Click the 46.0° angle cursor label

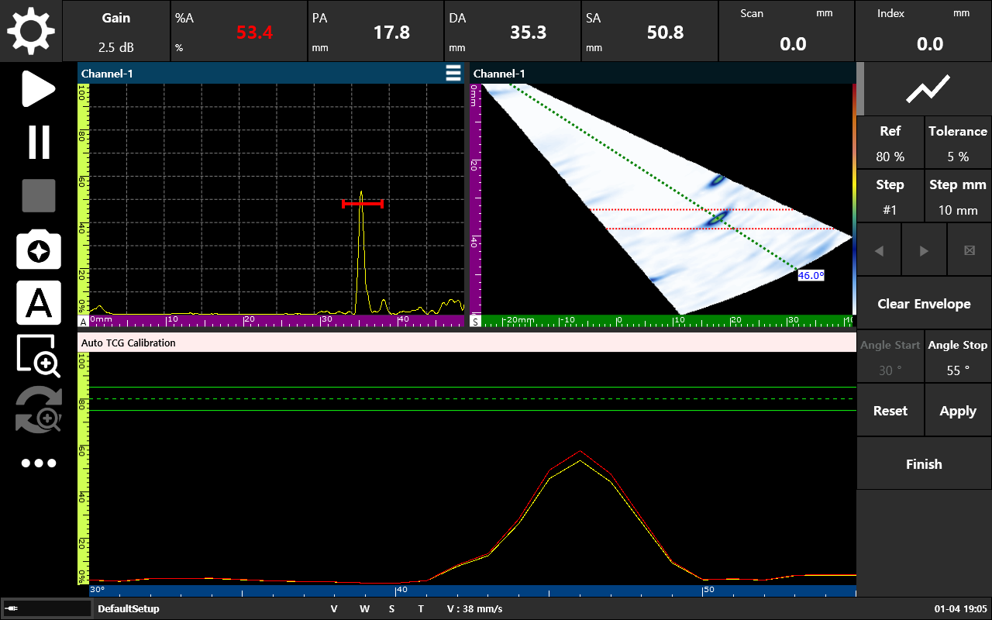point(811,275)
